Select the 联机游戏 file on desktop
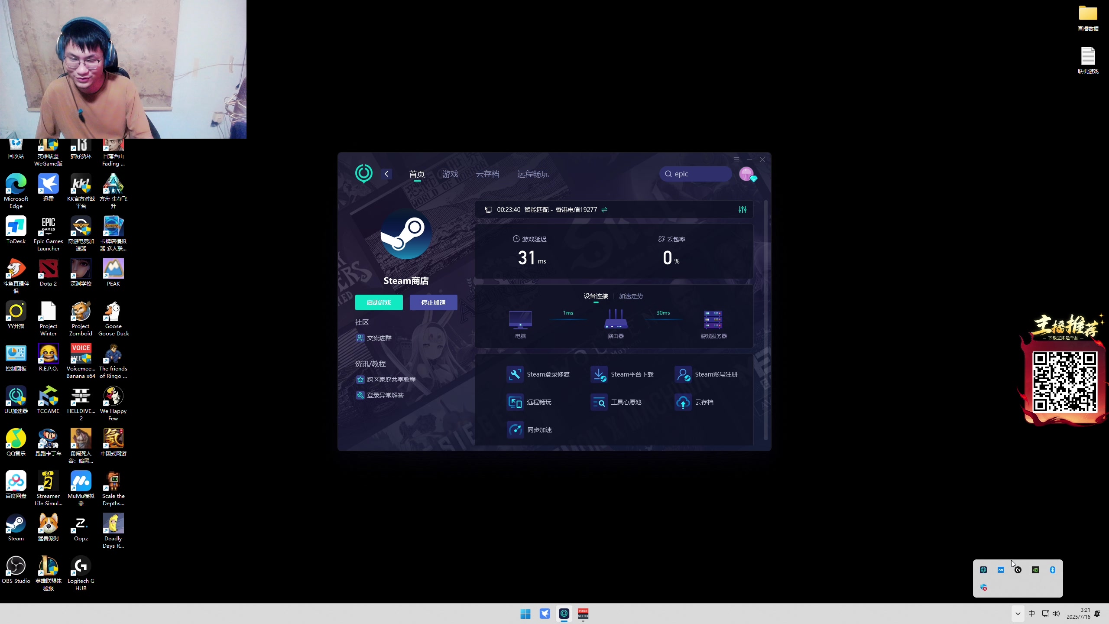The height and width of the screenshot is (624, 1109). pos(1088,61)
